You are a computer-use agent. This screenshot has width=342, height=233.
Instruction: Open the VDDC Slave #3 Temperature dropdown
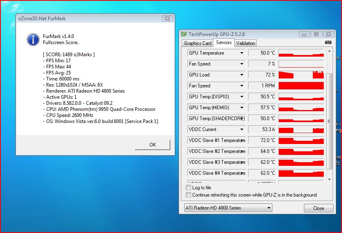[x=242, y=162]
